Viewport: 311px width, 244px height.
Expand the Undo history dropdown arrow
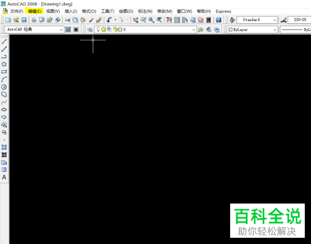point(115,20)
